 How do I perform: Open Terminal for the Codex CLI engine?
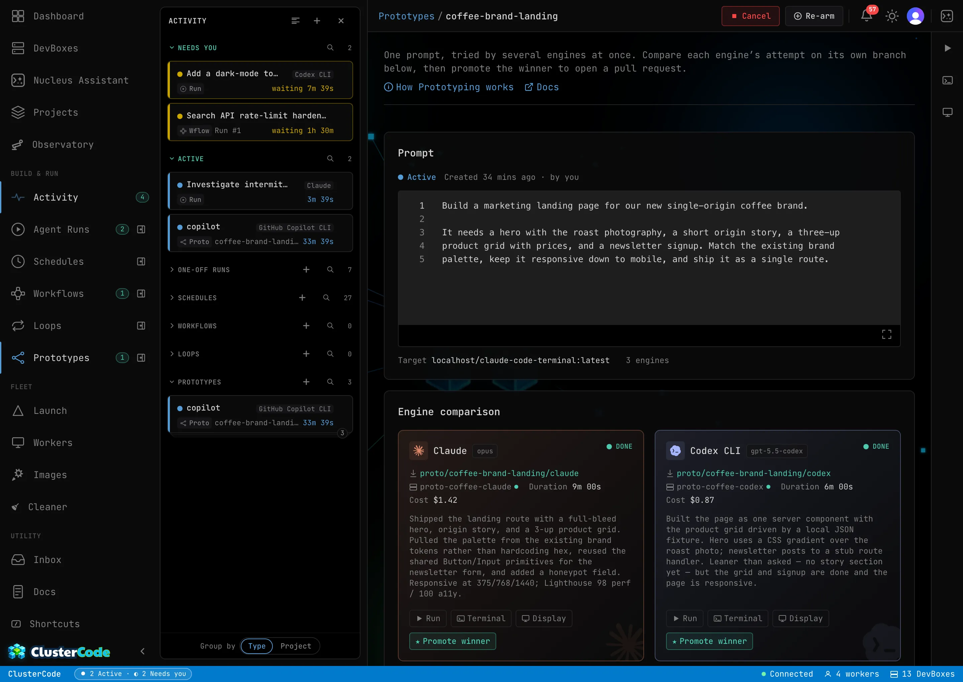[x=738, y=618]
